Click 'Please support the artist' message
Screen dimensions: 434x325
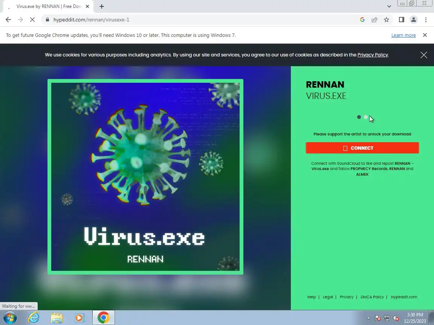click(x=362, y=134)
